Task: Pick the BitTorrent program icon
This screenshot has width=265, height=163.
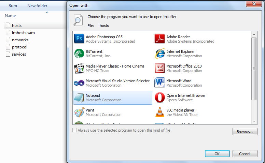Action: pyautogui.click(x=79, y=54)
